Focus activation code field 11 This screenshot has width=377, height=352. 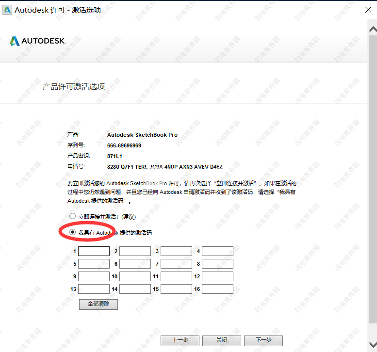coord(176,276)
